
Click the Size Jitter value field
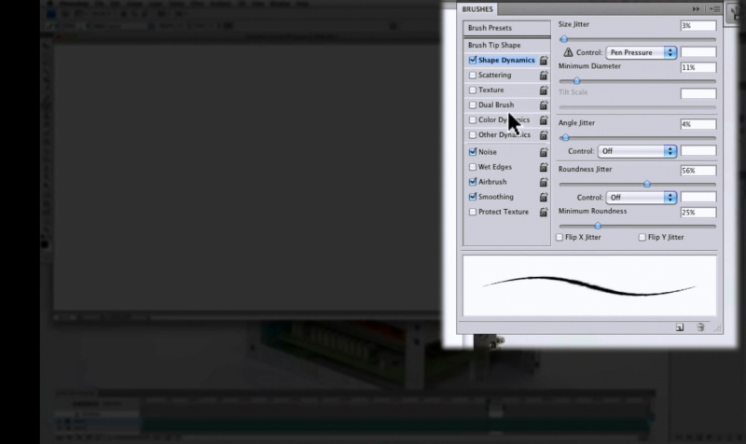[698, 26]
